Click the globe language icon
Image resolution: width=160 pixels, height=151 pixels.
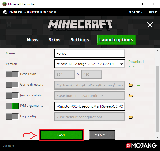tap(5, 12)
